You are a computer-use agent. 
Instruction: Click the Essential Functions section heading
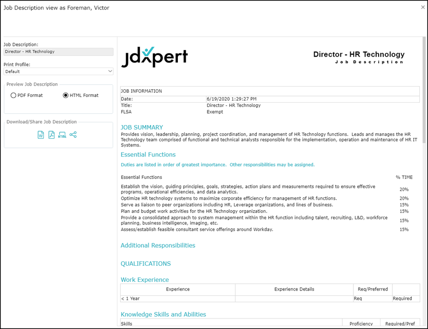[148, 155]
